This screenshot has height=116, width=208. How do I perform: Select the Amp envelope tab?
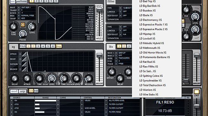pyautogui.click(x=59, y=46)
